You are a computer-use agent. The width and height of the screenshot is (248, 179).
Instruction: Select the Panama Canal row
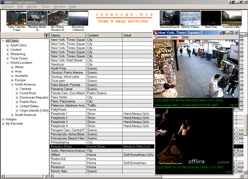(x=102, y=89)
